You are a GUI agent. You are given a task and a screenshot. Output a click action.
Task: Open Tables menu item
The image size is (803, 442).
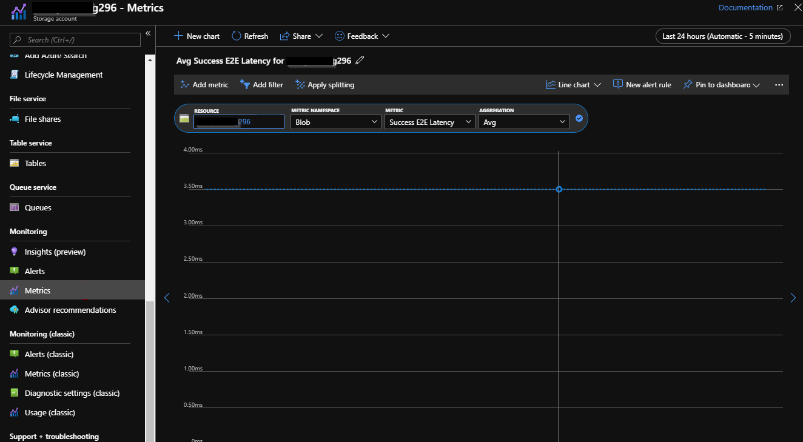coord(35,163)
